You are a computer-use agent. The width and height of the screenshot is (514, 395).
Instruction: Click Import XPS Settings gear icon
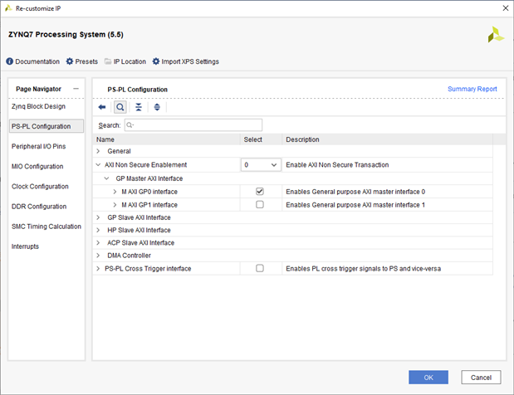pyautogui.click(x=156, y=61)
